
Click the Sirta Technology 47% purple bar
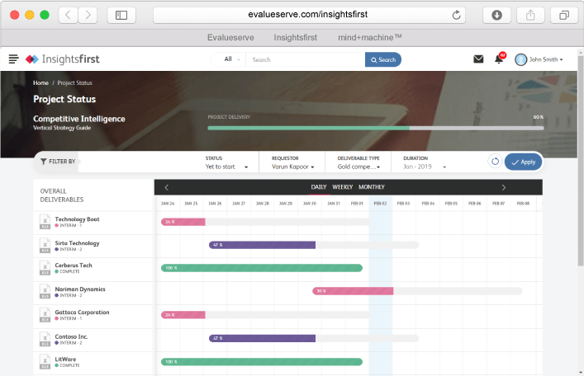point(262,245)
